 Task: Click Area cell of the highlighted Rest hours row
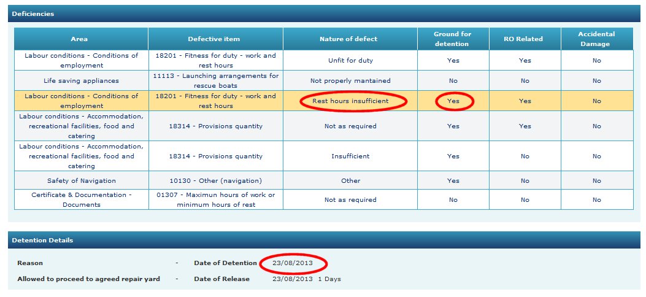point(82,101)
